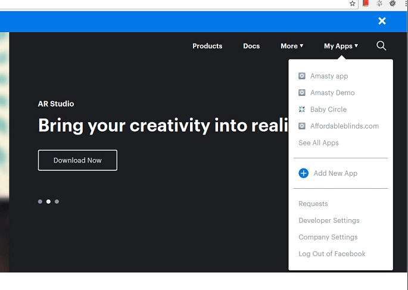Viewport: 408px width, 290px height.
Task: Log Out of Facebook
Action: coord(332,254)
